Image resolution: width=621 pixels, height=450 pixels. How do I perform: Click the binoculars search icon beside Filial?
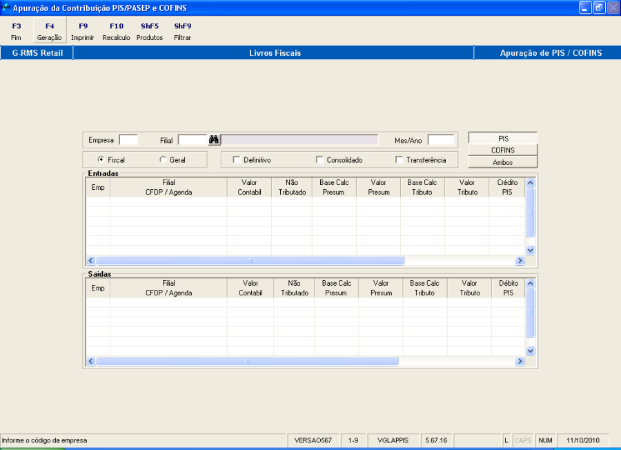click(214, 140)
